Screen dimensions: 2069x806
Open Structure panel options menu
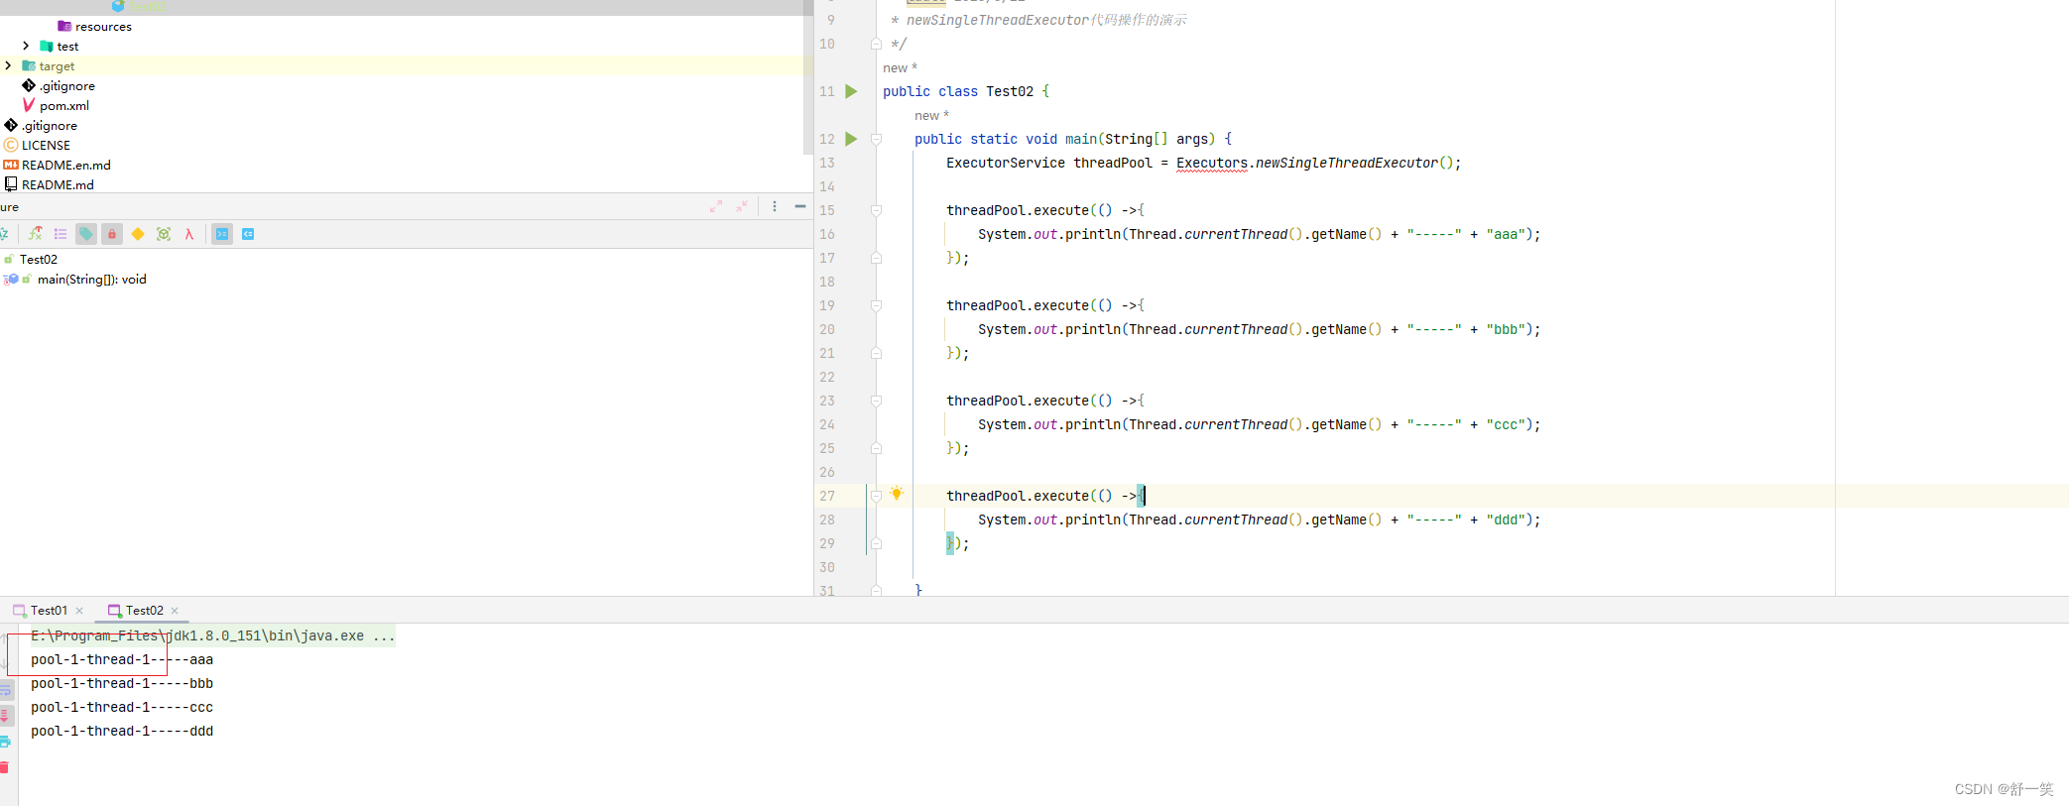(x=775, y=206)
